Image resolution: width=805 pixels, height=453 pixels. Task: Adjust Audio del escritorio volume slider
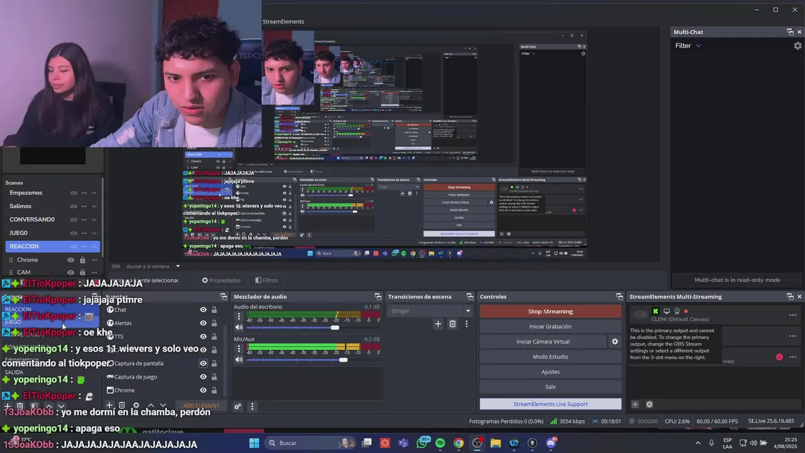tap(335, 327)
